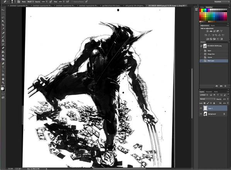Select the Clone Stamp tool
The height and width of the screenshot is (170, 231).
click(x=3, y=41)
